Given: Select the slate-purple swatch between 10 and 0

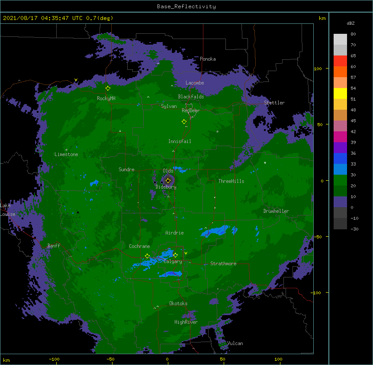Looking at the screenshot, I should click(340, 202).
